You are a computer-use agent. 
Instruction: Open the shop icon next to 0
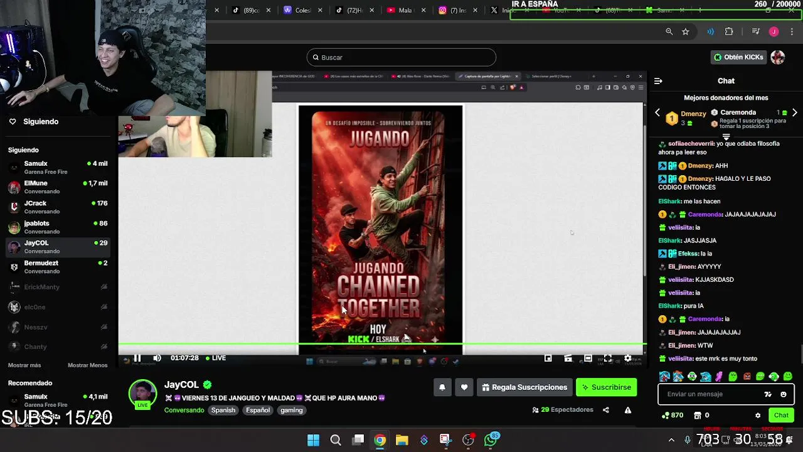tap(698, 415)
